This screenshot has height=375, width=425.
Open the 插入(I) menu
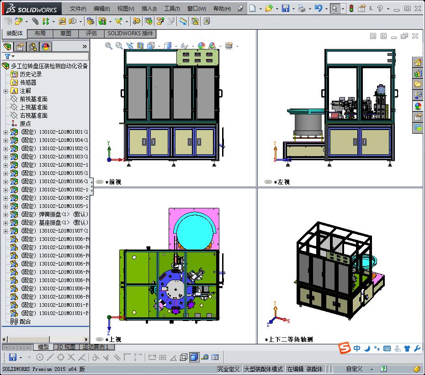point(149,8)
